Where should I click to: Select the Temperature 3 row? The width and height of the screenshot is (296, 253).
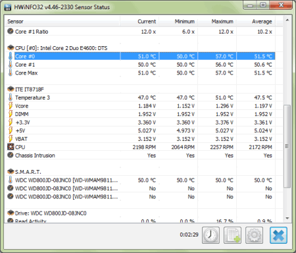pyautogui.click(x=140, y=98)
